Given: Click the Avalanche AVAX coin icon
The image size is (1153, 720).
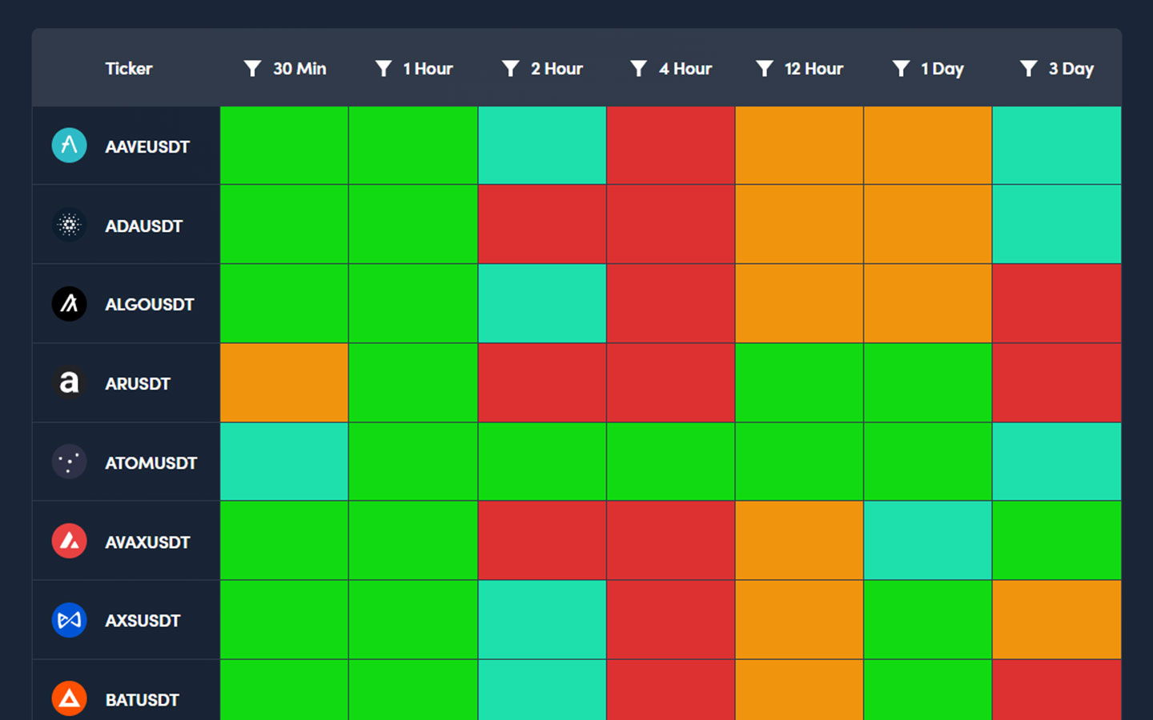Looking at the screenshot, I should tap(70, 541).
